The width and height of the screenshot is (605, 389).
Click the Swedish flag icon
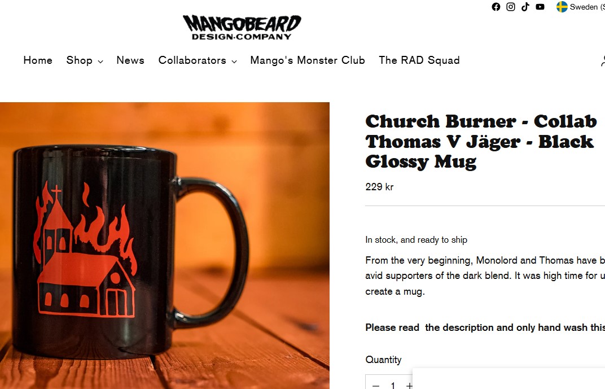(562, 7)
